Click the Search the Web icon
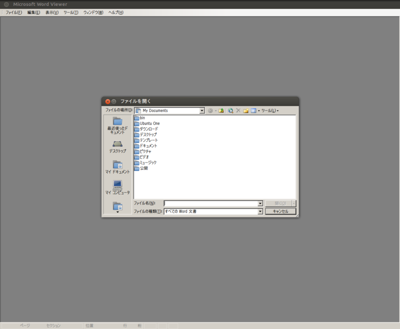This screenshot has height=329, width=400. click(x=230, y=110)
